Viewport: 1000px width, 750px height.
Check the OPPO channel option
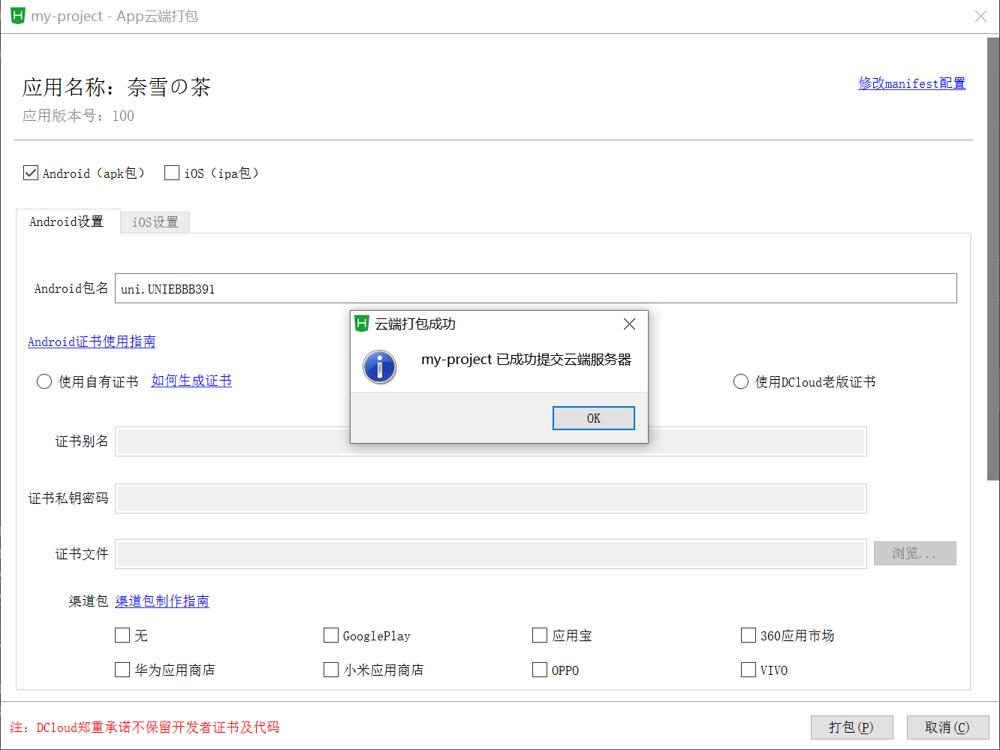[540, 670]
